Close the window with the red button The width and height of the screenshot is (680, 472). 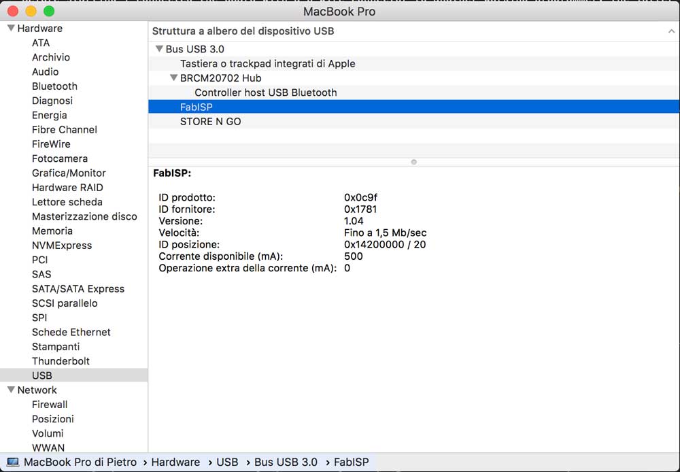point(13,11)
